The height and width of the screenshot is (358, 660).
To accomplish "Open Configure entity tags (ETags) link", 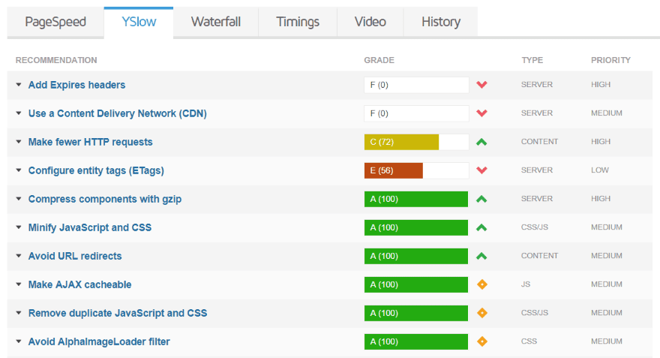I will pos(96,170).
